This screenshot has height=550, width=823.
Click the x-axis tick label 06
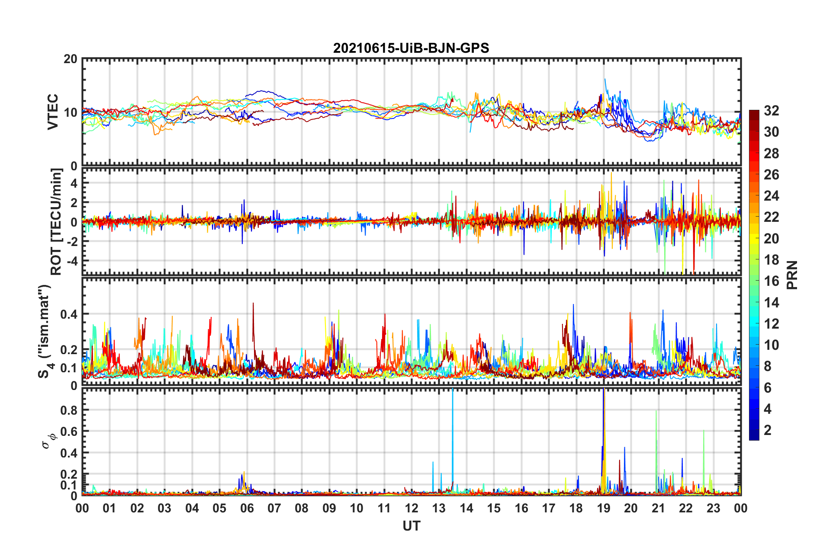247,508
